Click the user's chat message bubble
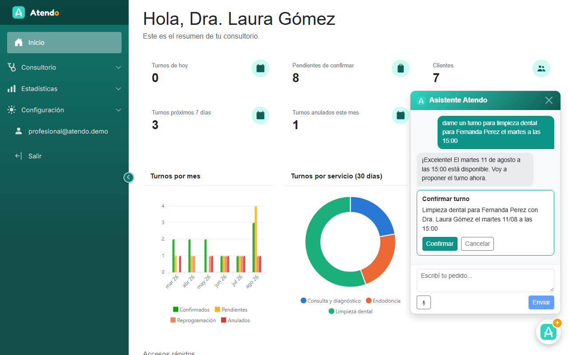 (x=496, y=132)
